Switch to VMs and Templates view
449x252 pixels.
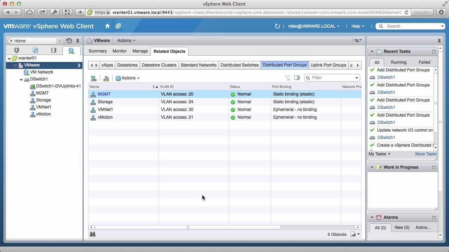click(x=35, y=50)
